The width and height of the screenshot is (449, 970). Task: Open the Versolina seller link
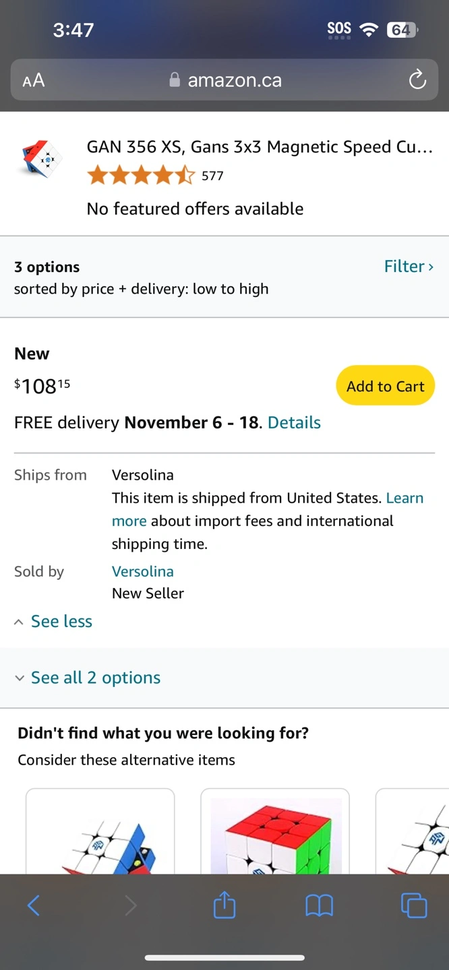point(143,571)
